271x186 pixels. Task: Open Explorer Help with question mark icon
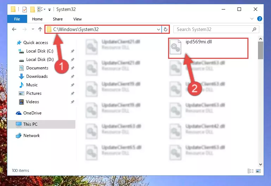260,19
